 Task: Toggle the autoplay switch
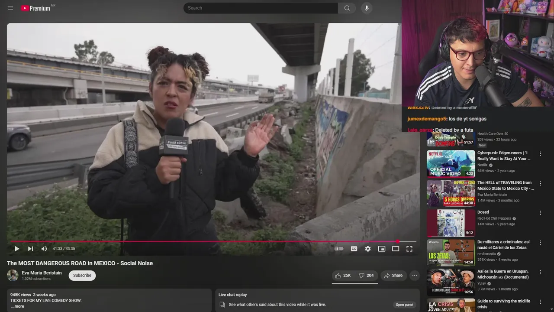pyautogui.click(x=339, y=249)
